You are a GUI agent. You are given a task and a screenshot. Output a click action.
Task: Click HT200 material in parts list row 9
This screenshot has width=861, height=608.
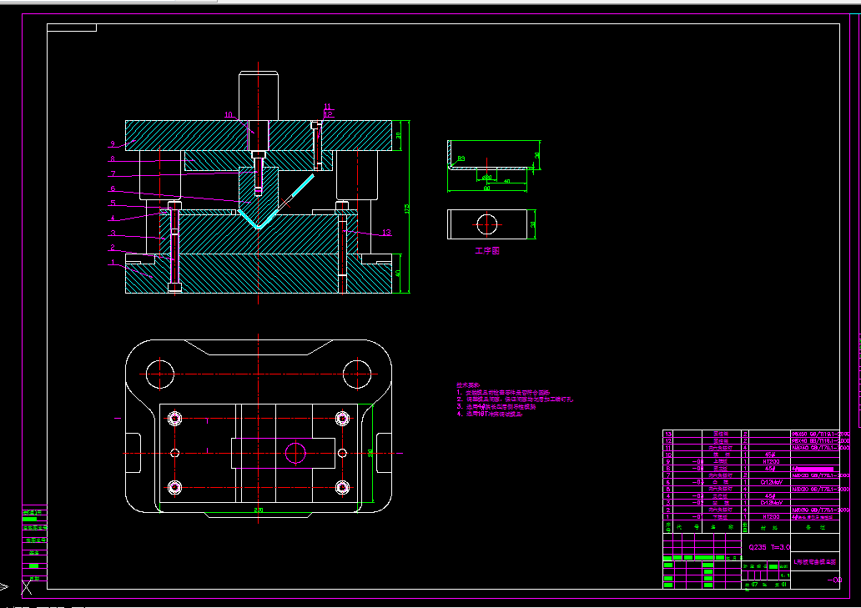coord(771,461)
